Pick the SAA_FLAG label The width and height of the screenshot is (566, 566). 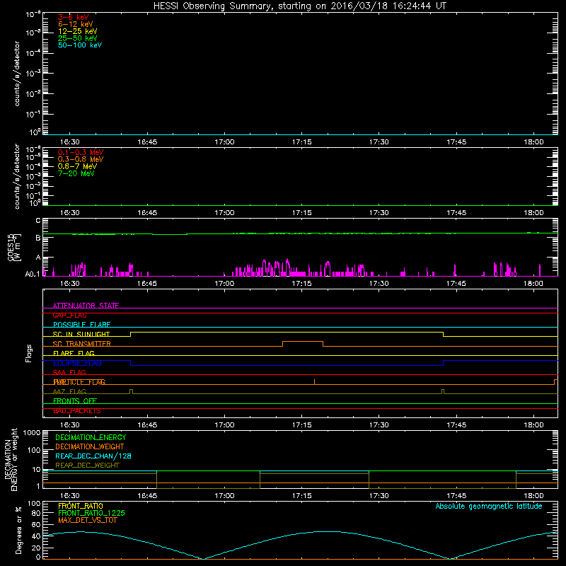coord(69,372)
